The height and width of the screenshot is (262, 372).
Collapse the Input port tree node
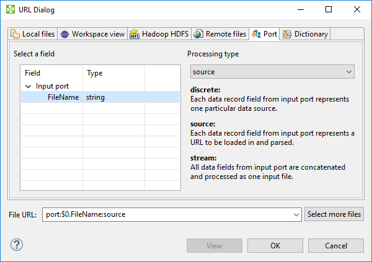pos(28,86)
